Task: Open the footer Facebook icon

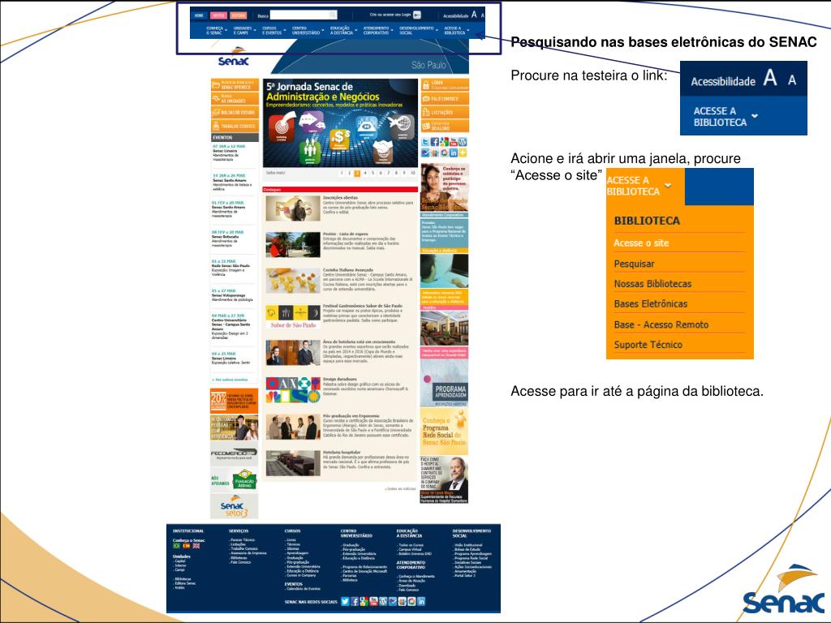Action: [355, 601]
